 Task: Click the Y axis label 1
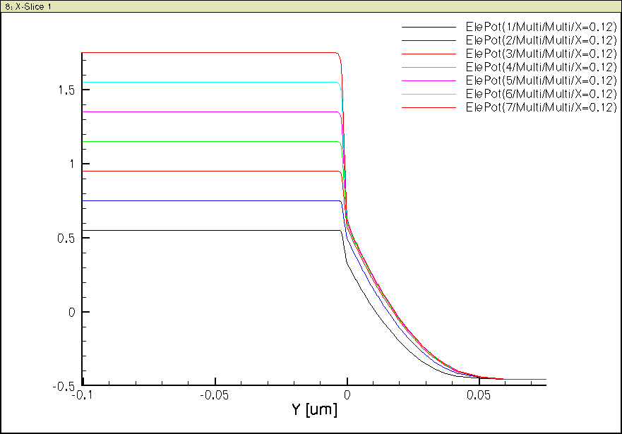tap(72, 164)
